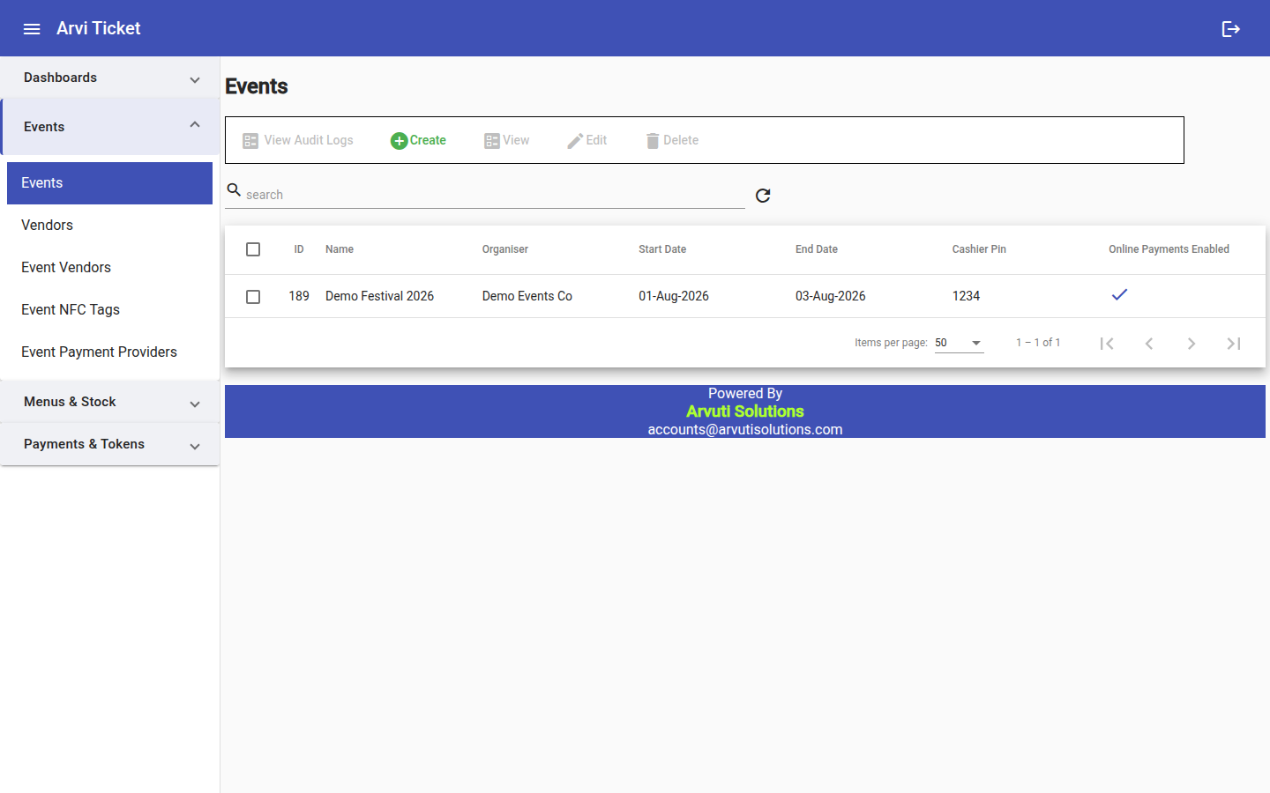Click the Online Payments Enabled checkmark
1270x793 pixels.
(x=1119, y=295)
